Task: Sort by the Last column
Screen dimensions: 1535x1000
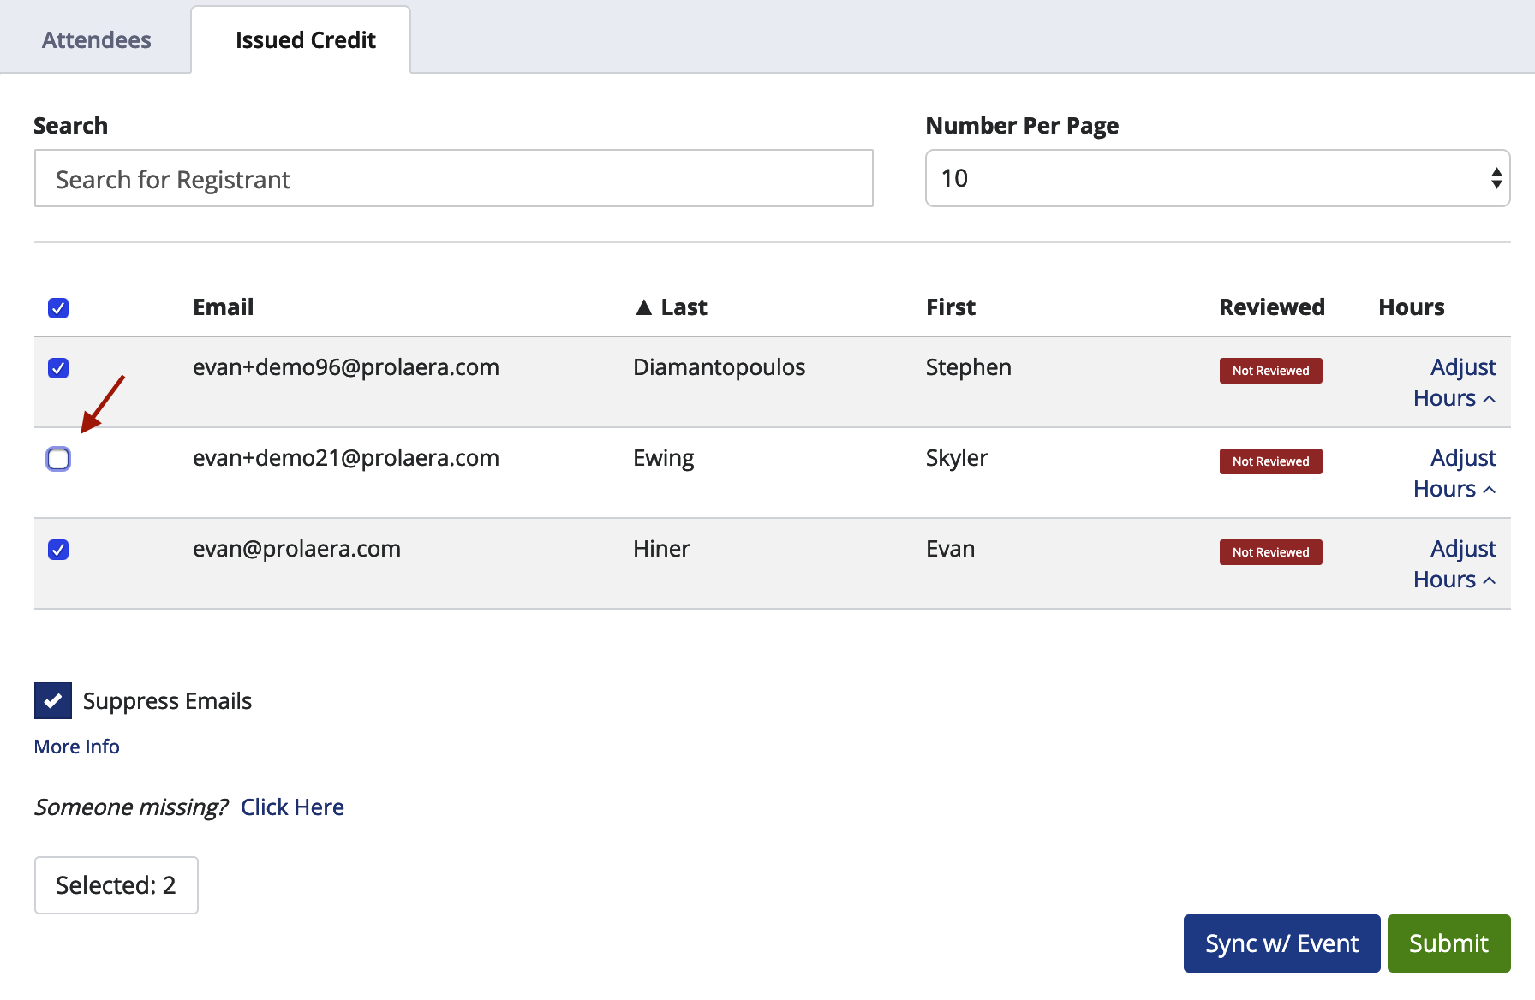Action: pyautogui.click(x=672, y=307)
